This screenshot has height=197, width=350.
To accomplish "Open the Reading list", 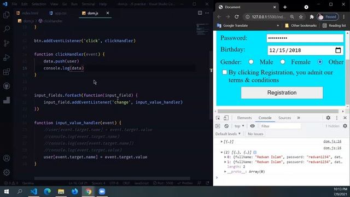I will (334, 26).
